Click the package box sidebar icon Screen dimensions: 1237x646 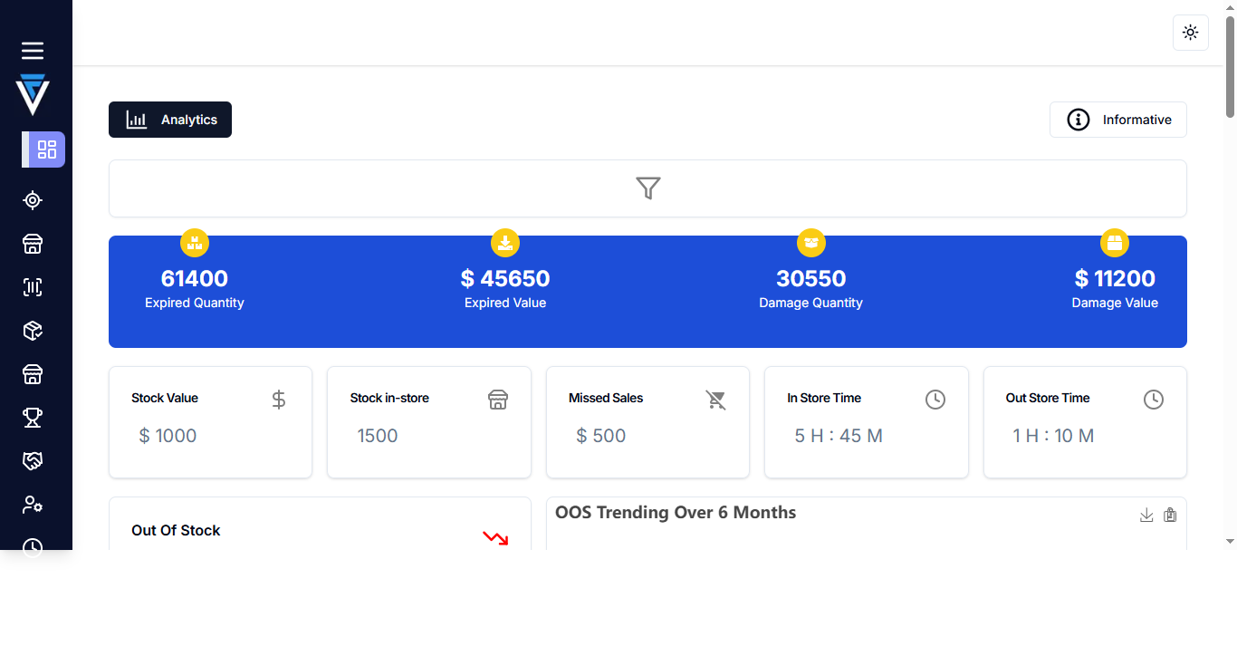point(33,332)
